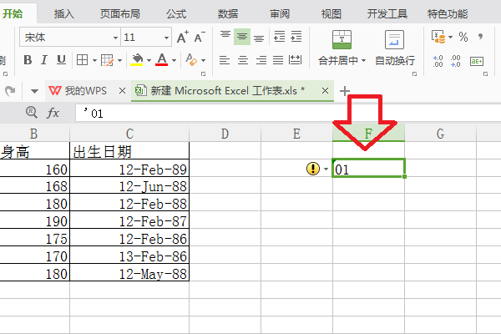Click the 合并居中 merge and center icon

pos(342,39)
